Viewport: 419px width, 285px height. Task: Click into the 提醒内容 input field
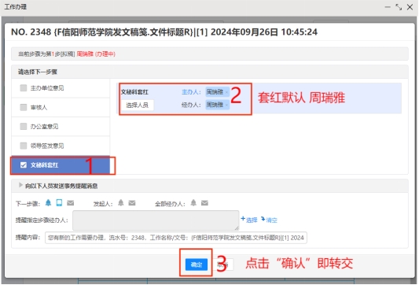[x=176, y=238]
